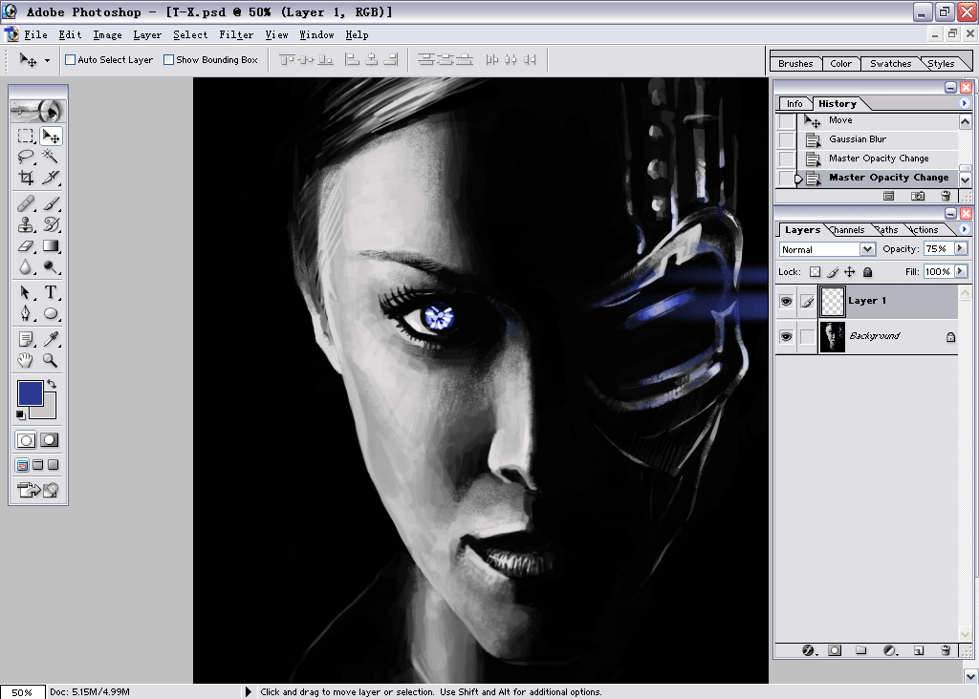
Task: Select the Healing Brush tool
Action: coord(26,203)
